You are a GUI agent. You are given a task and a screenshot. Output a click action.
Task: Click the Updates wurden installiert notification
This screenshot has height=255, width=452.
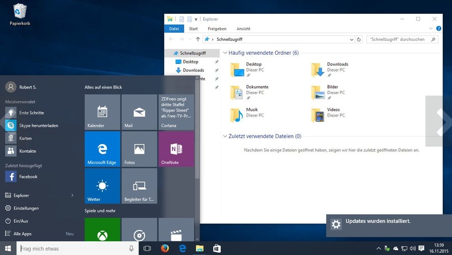[389, 225]
